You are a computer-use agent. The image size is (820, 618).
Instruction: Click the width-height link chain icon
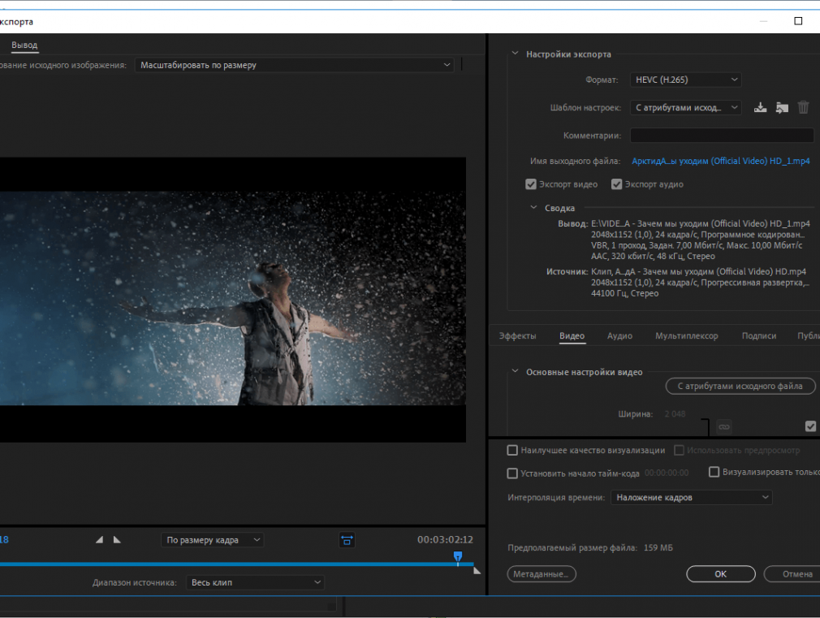723,427
